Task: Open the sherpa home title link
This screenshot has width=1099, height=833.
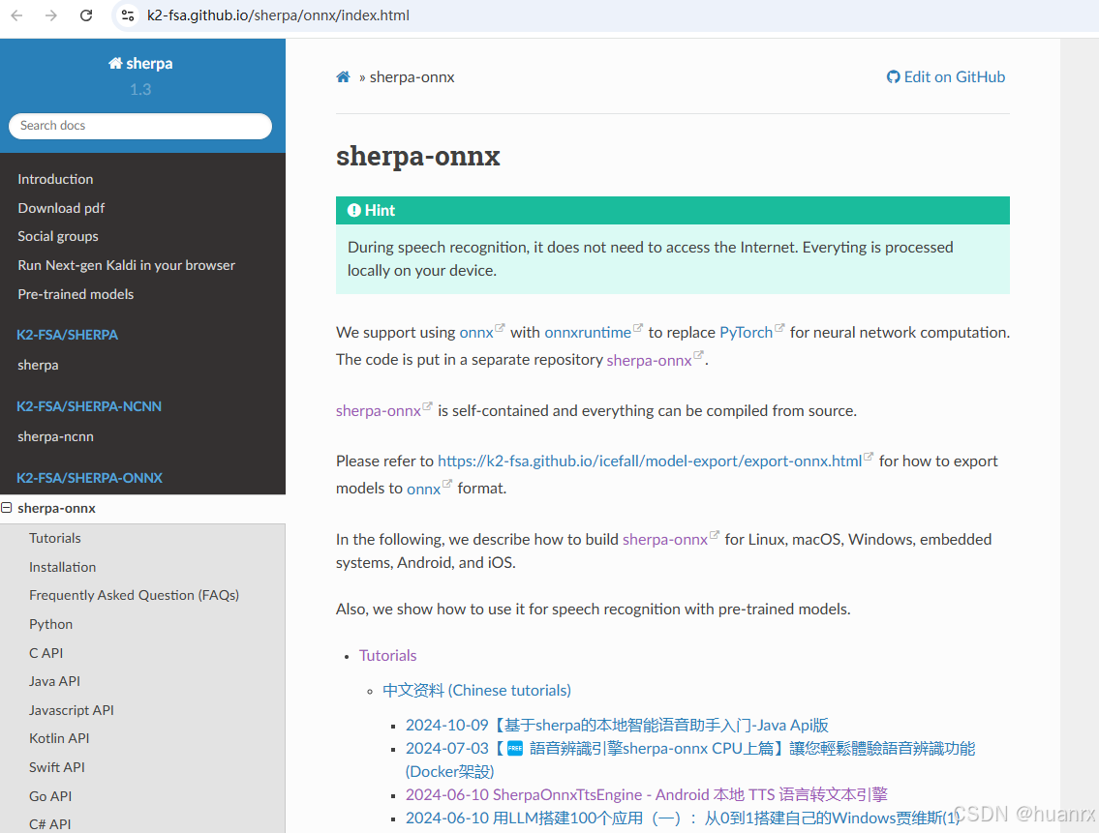Action: pyautogui.click(x=140, y=63)
